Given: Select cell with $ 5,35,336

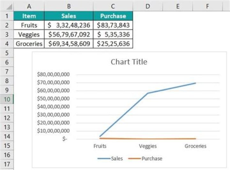Looking at the screenshot, I should [x=113, y=34].
